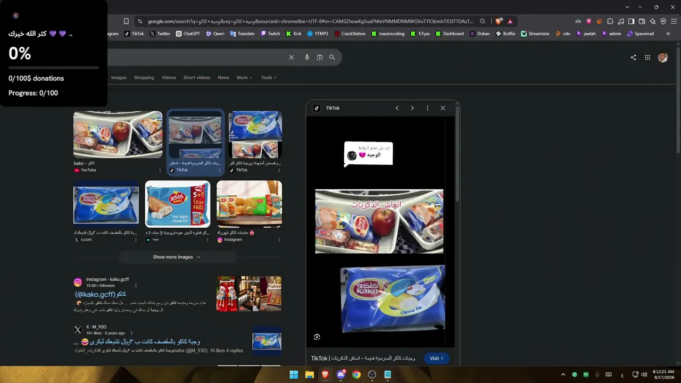Close the TikTok image preview panel
The image size is (681, 383).
point(443,108)
